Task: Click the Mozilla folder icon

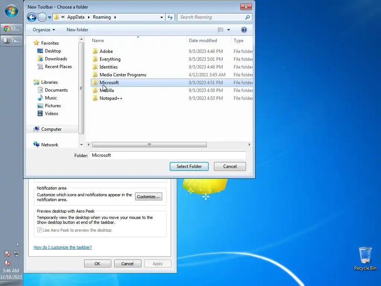Action: coord(95,90)
